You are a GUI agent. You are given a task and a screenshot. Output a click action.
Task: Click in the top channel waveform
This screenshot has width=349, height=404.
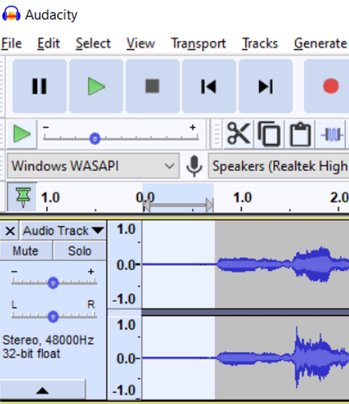(x=246, y=264)
